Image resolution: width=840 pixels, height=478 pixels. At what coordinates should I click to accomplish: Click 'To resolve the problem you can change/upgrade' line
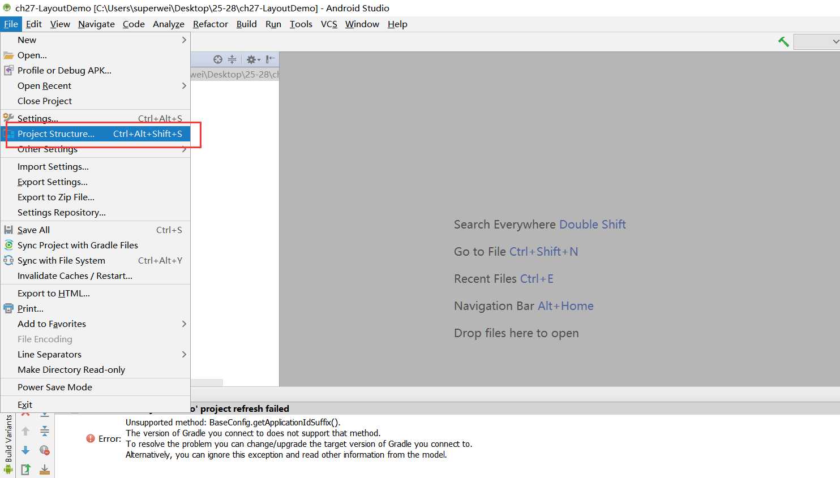pos(299,444)
